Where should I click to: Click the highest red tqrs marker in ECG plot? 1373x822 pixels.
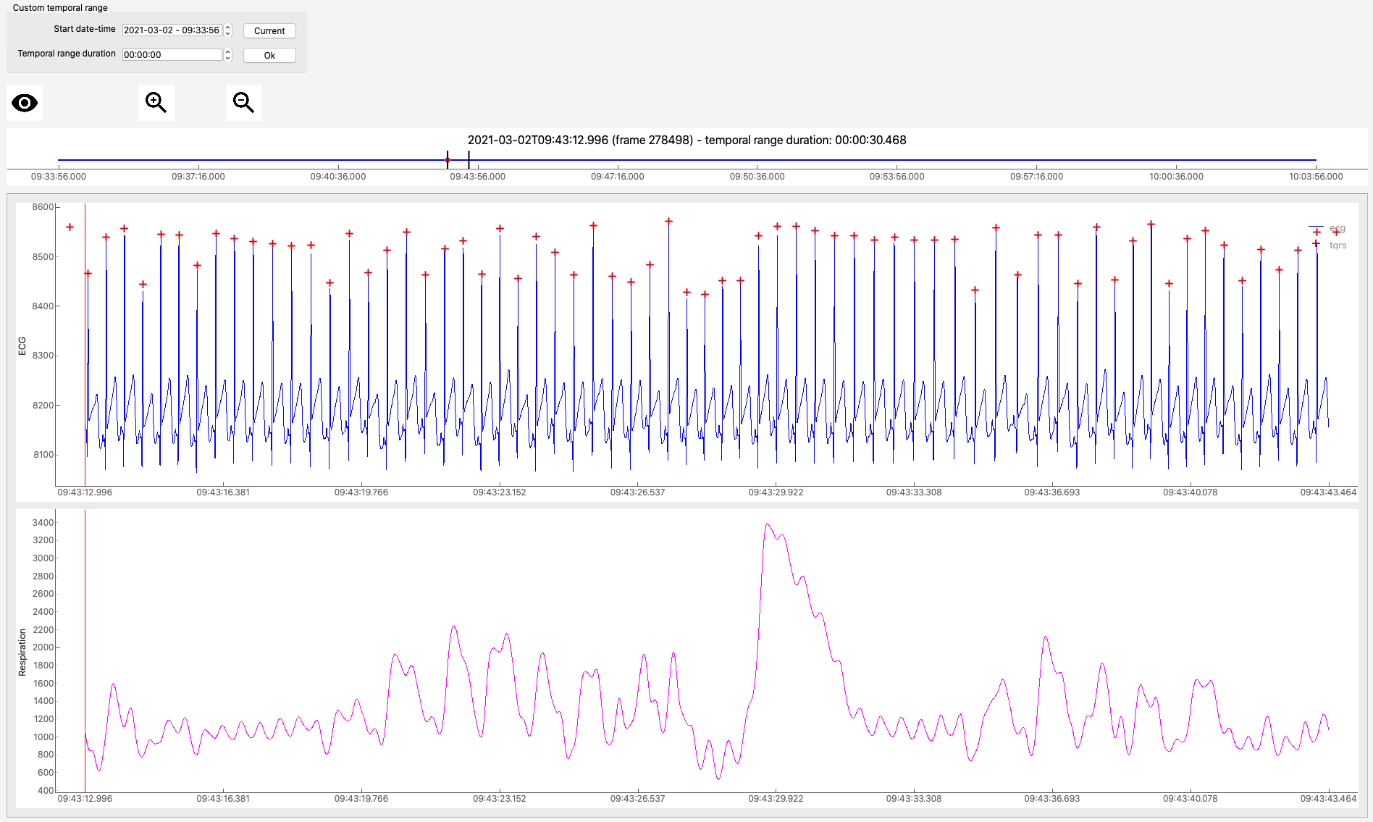pyautogui.click(x=668, y=221)
